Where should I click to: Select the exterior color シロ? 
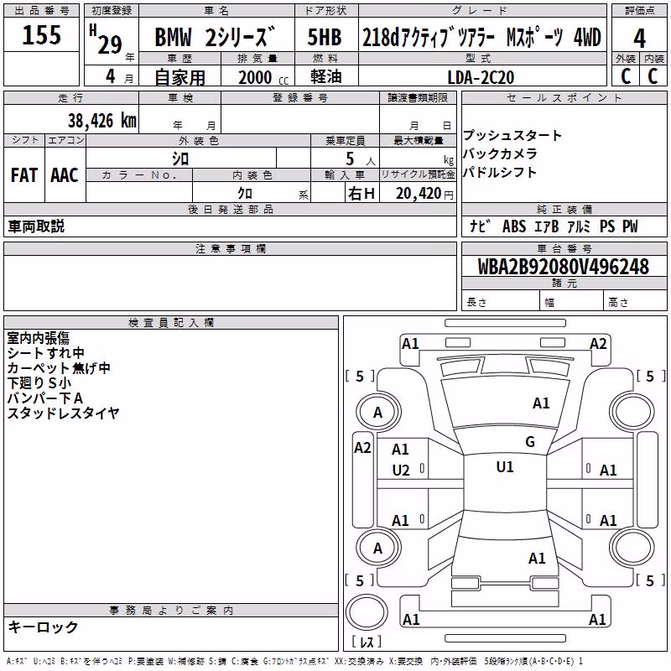pos(180,159)
